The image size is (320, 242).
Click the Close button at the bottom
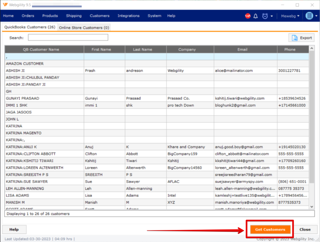coord(305,229)
